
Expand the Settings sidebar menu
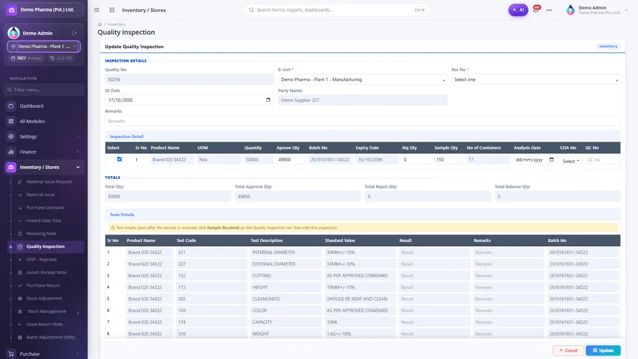(44, 136)
